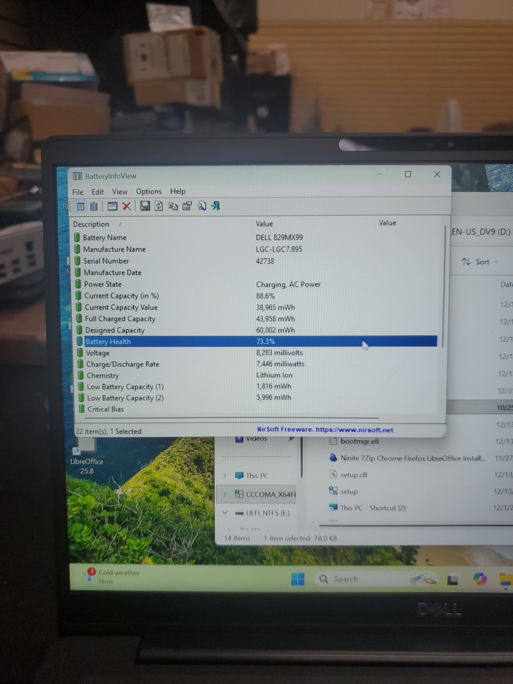Expand the CCCOMA_X64FR drive node
The image size is (513, 684).
pos(225,494)
